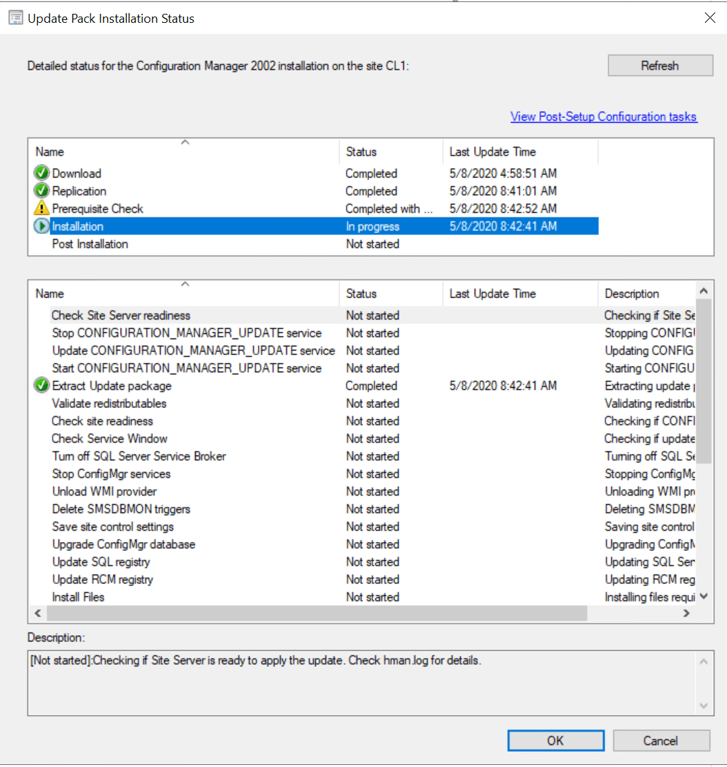The image size is (727, 767).
Task: Select Check Site Server readiness row
Action: 363,315
